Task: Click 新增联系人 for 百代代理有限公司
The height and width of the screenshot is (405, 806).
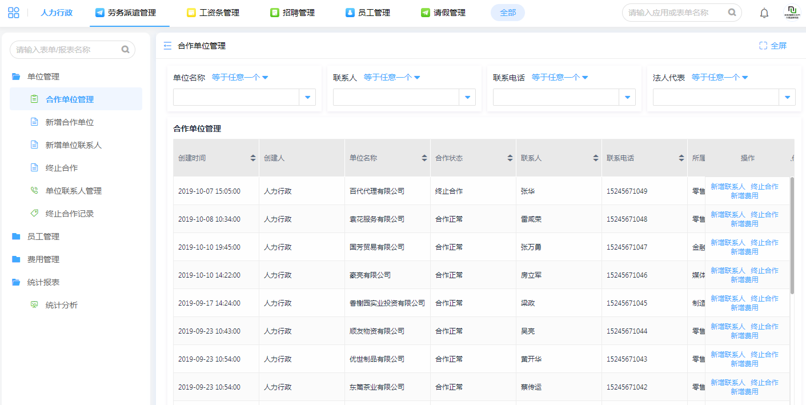Action: click(x=727, y=186)
